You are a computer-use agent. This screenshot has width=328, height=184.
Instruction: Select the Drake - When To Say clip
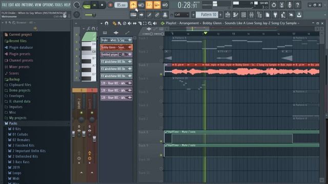[x=116, y=40]
